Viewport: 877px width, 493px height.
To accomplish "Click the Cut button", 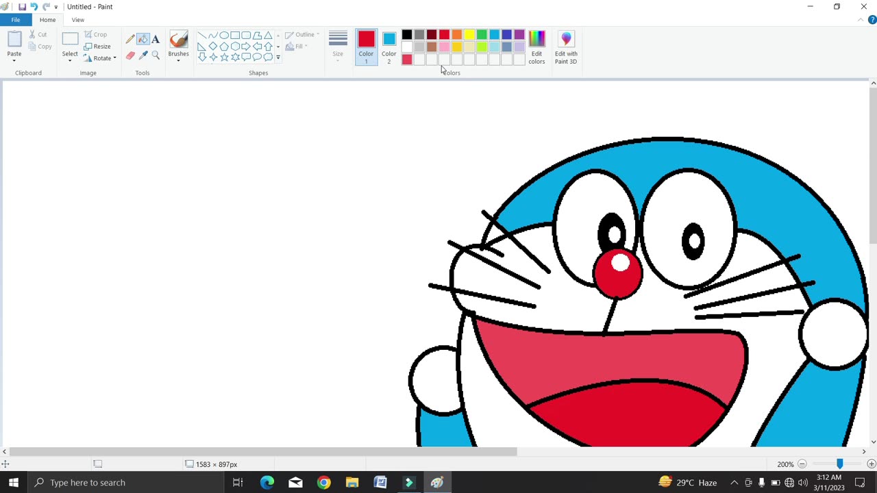I will tap(38, 34).
